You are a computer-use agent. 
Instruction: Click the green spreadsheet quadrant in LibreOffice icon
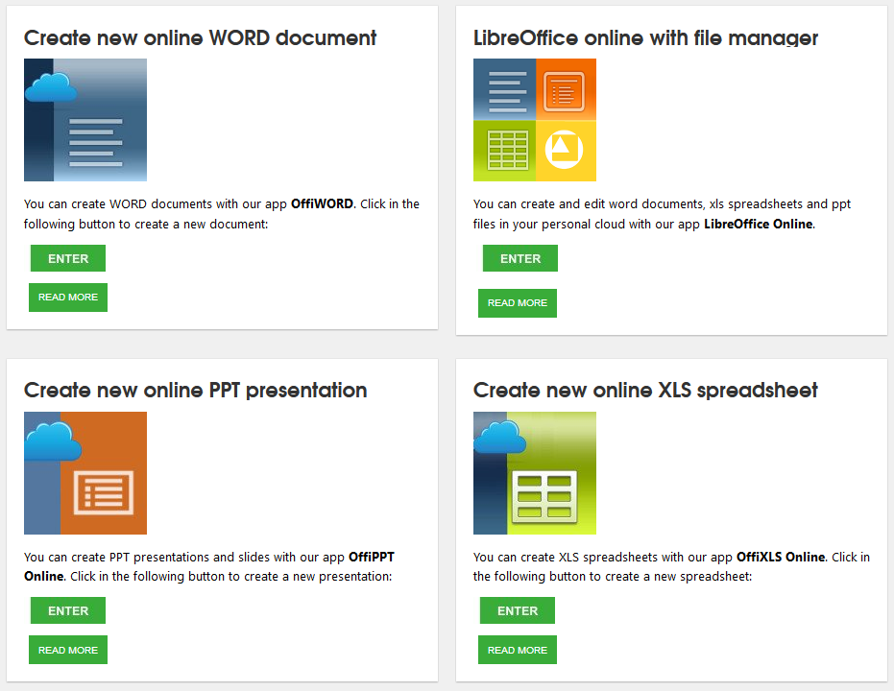[504, 151]
